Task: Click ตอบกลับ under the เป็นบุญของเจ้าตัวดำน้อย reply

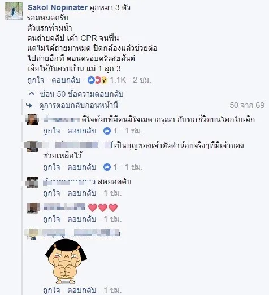Action: (82, 167)
